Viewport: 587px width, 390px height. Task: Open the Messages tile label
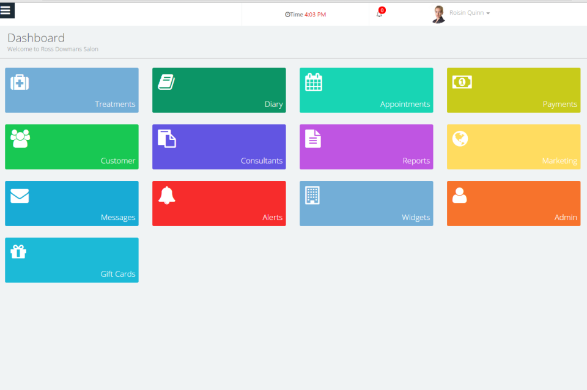coord(118,218)
